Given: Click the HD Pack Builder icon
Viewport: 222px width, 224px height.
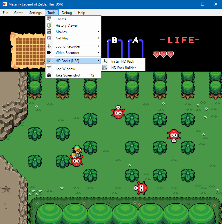Looking at the screenshot, I should click(105, 68).
